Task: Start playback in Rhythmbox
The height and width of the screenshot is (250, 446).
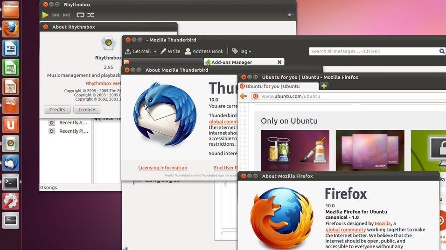Action: [45, 15]
